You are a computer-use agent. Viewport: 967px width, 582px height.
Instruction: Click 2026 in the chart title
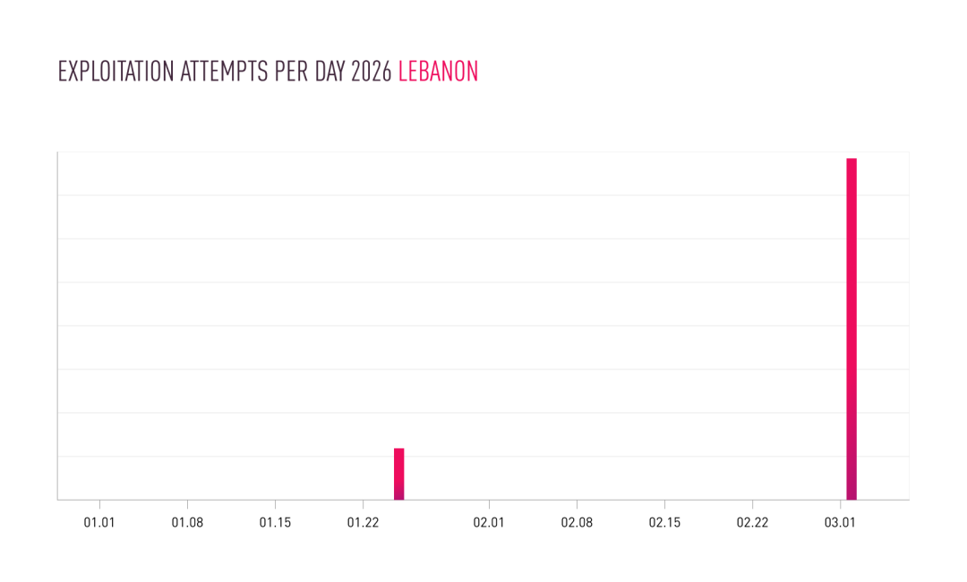pos(371,72)
